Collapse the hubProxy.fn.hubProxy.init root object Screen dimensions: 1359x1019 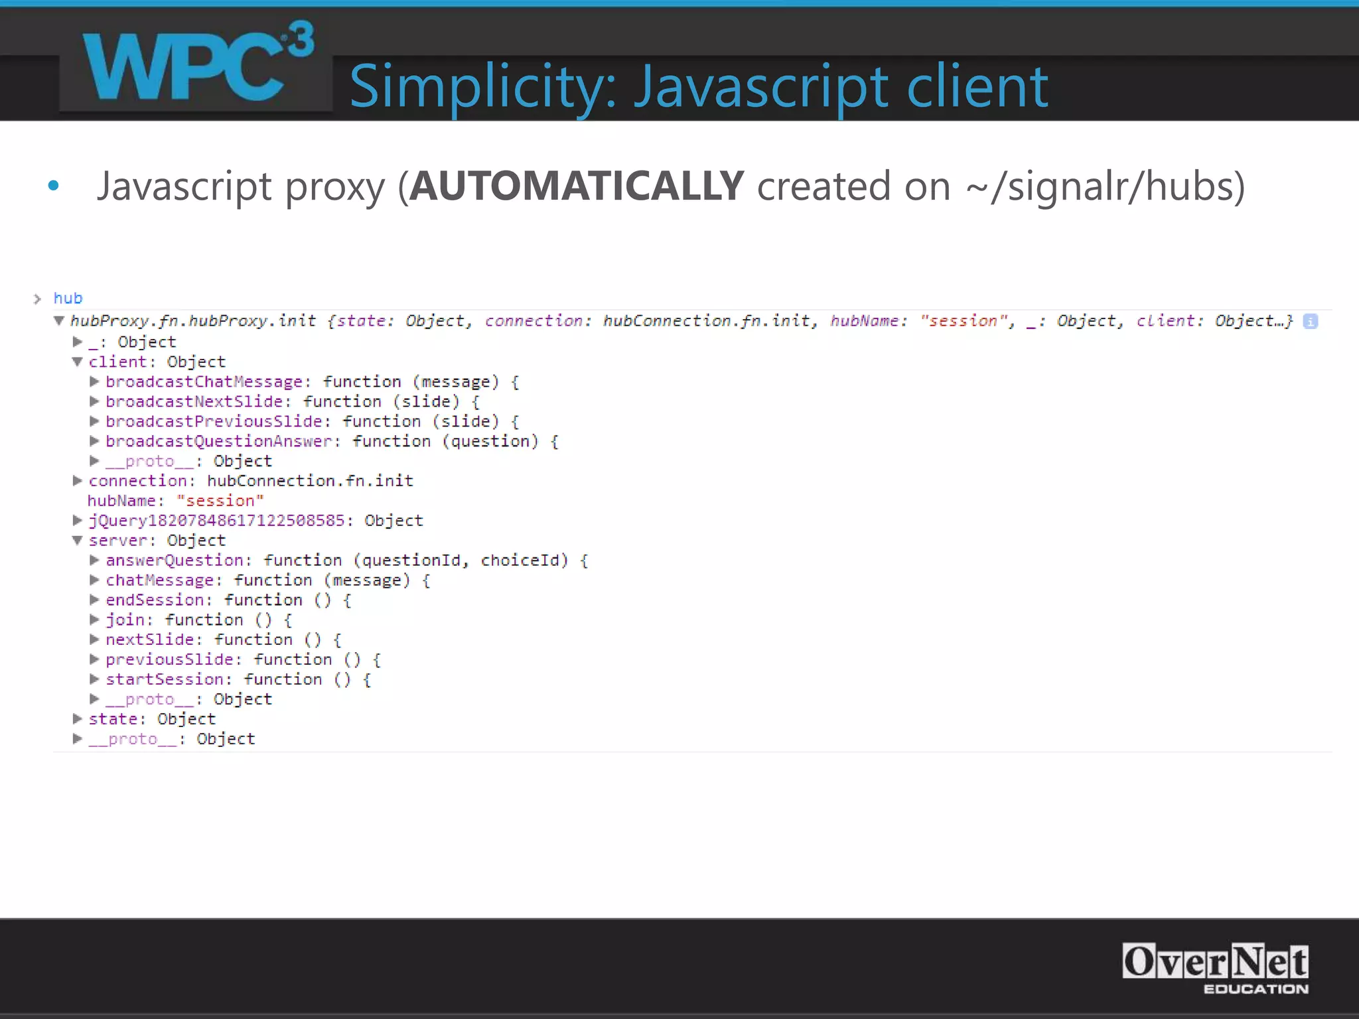[59, 321]
